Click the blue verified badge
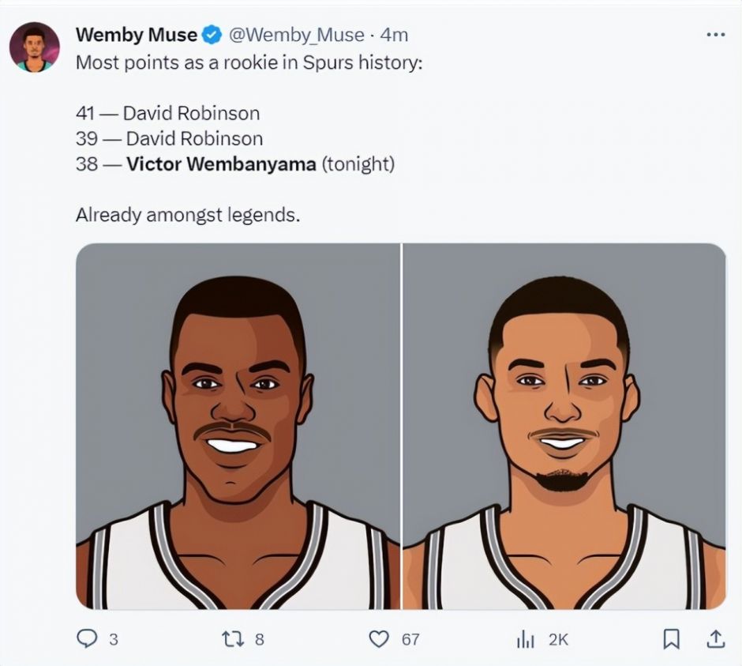This screenshot has height=666, width=742. click(x=212, y=35)
